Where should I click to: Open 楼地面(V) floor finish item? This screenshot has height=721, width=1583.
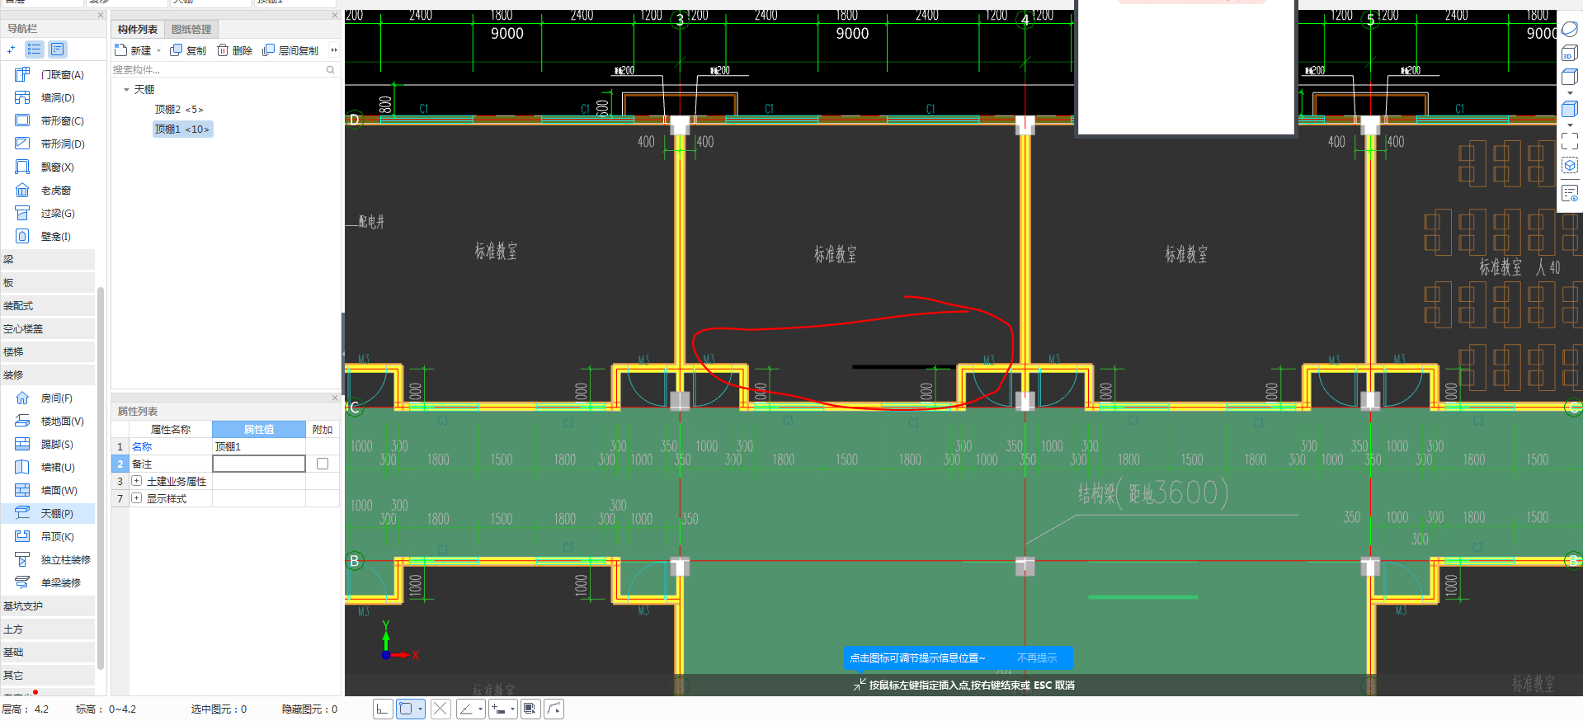click(49, 421)
